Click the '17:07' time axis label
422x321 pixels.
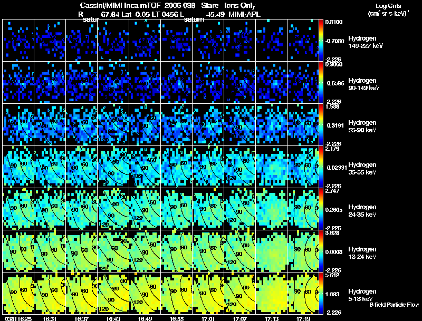click(x=240, y=318)
